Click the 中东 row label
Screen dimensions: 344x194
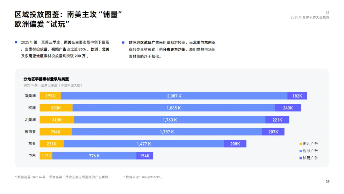(x=32, y=156)
